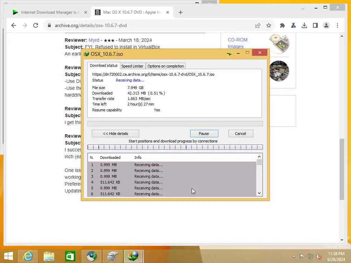This screenshot has width=351, height=263.
Task: Switch to the Mac OS X 10.6.7 DVD tab
Action: (132, 12)
